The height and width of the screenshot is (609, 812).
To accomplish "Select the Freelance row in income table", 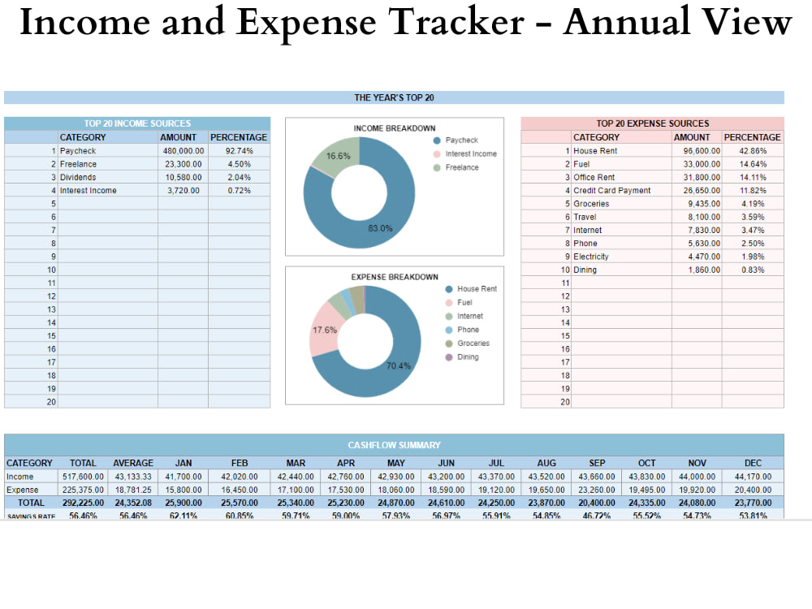I will tap(137, 164).
